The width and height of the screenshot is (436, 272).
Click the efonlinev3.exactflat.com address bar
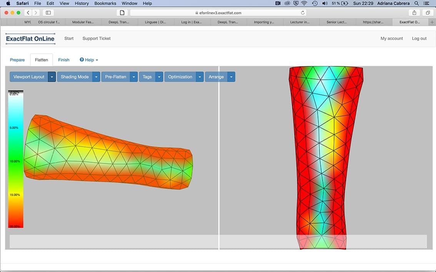pos(218,13)
